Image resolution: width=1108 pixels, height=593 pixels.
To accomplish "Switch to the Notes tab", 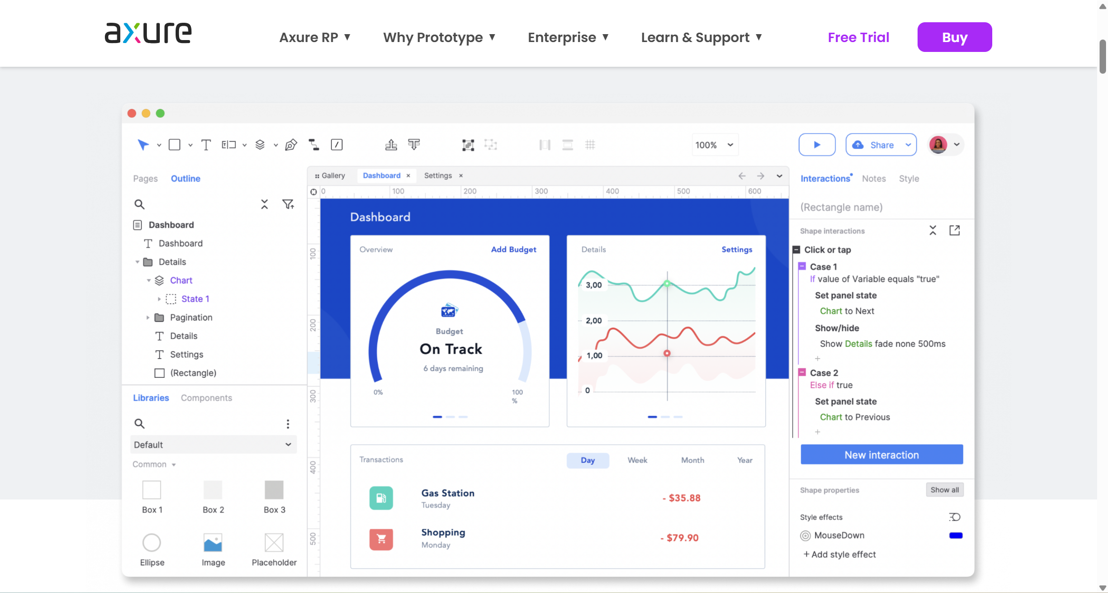I will click(x=874, y=179).
